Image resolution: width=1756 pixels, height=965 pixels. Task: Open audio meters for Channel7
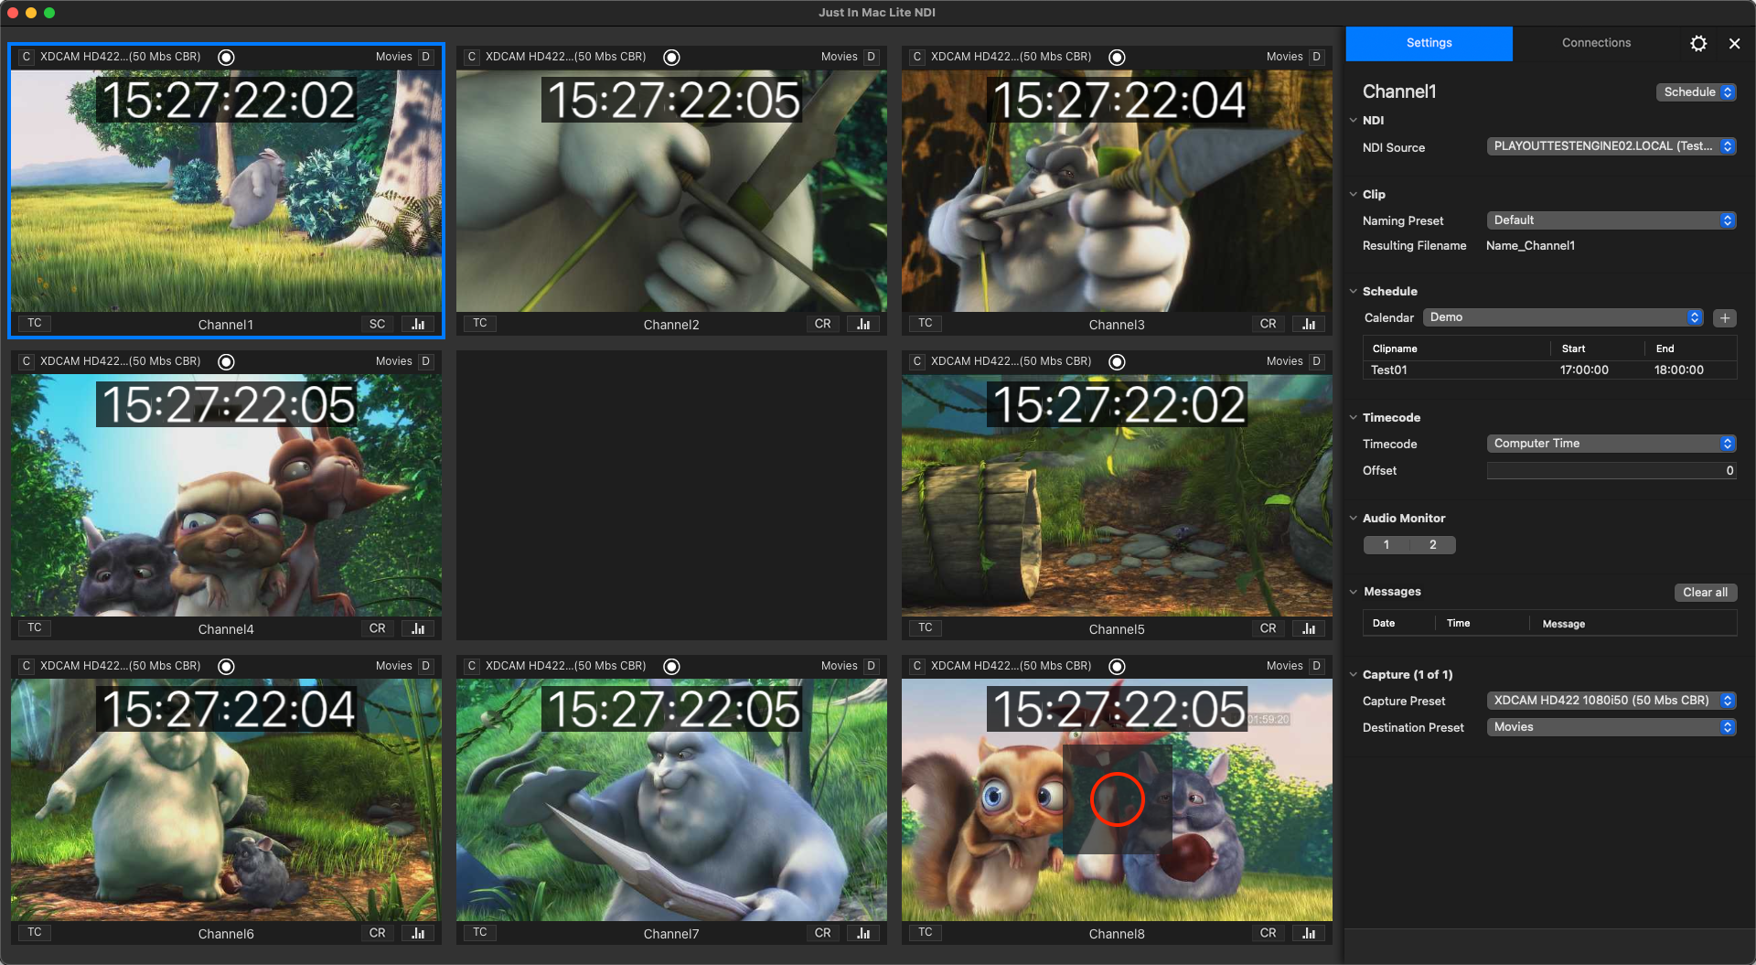click(863, 933)
